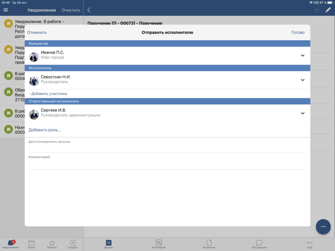Viewport: 335px width, 251px height.
Task: Tap Создать plus tab
Action: tap(73, 244)
